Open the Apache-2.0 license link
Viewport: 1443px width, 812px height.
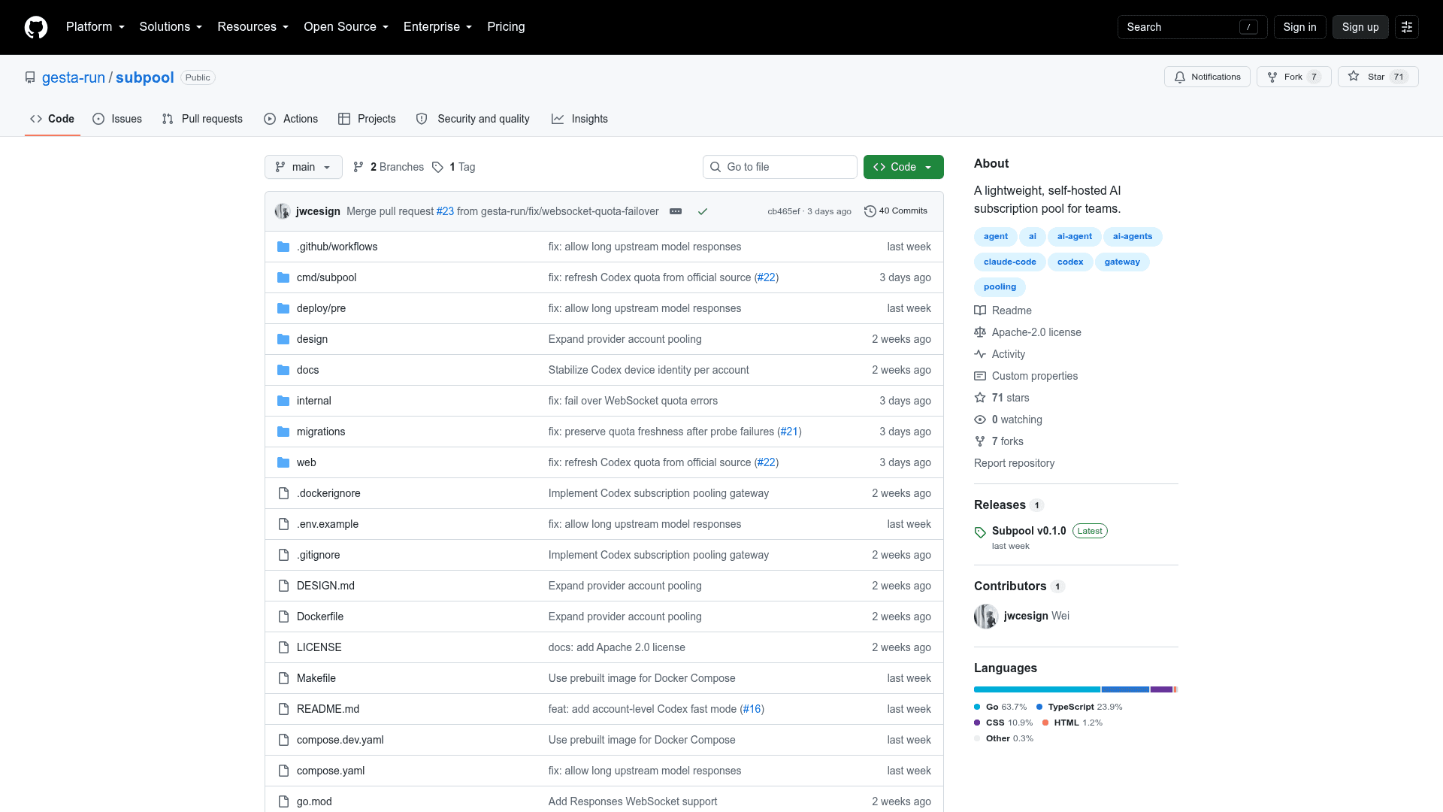tap(1028, 332)
